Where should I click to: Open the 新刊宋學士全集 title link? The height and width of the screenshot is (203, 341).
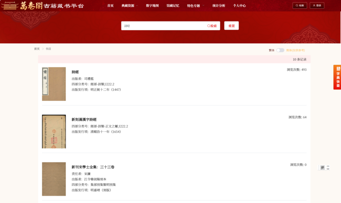click(x=93, y=167)
